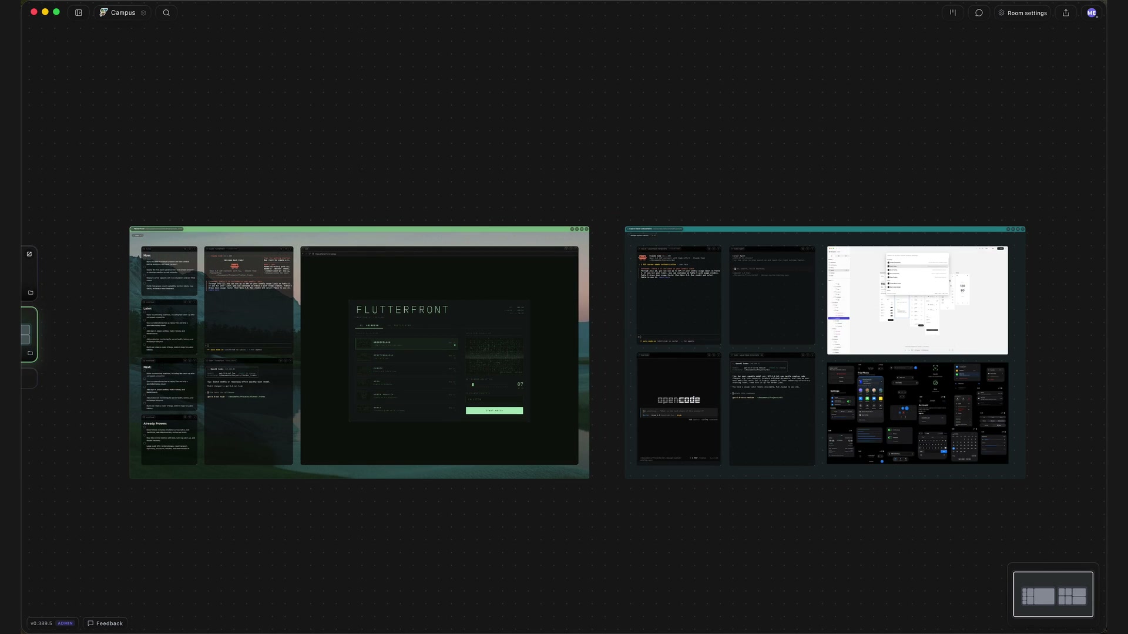Click the opencode logo
This screenshot has width=1128, height=634.
click(679, 400)
